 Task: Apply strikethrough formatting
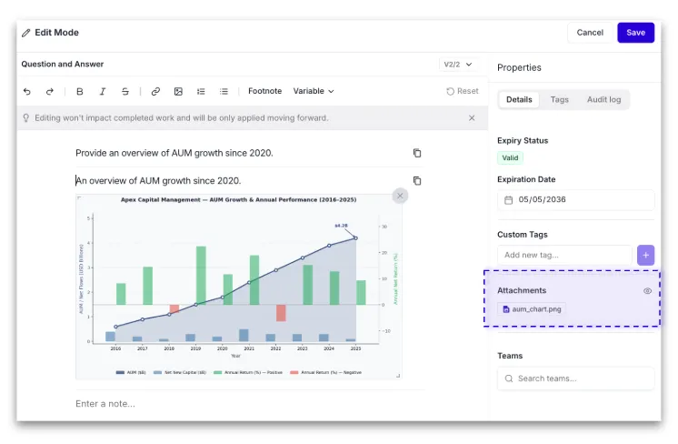tap(125, 91)
